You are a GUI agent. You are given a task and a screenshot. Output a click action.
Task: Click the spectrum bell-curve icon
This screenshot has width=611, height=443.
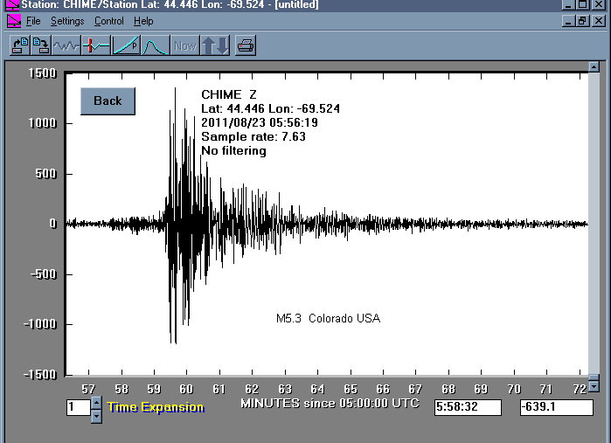click(x=155, y=45)
